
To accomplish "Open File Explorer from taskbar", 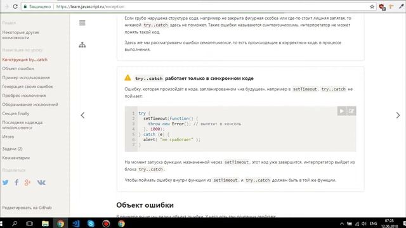I will 45,224.
